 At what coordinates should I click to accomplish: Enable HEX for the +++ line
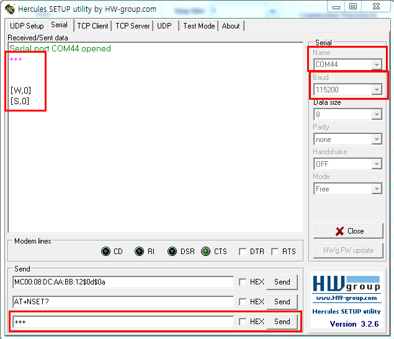pos(243,322)
